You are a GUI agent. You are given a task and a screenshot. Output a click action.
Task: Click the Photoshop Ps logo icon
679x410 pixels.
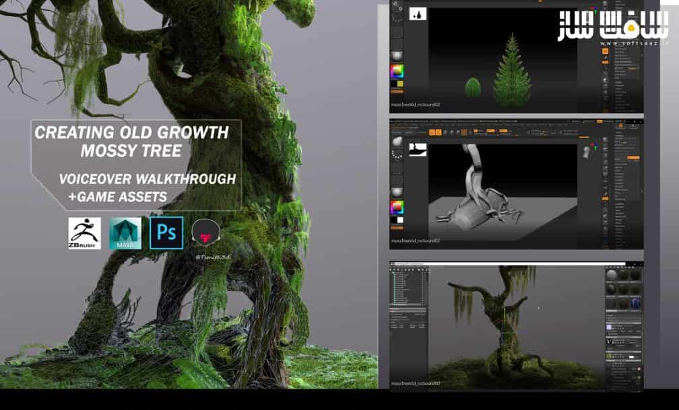pyautogui.click(x=166, y=233)
